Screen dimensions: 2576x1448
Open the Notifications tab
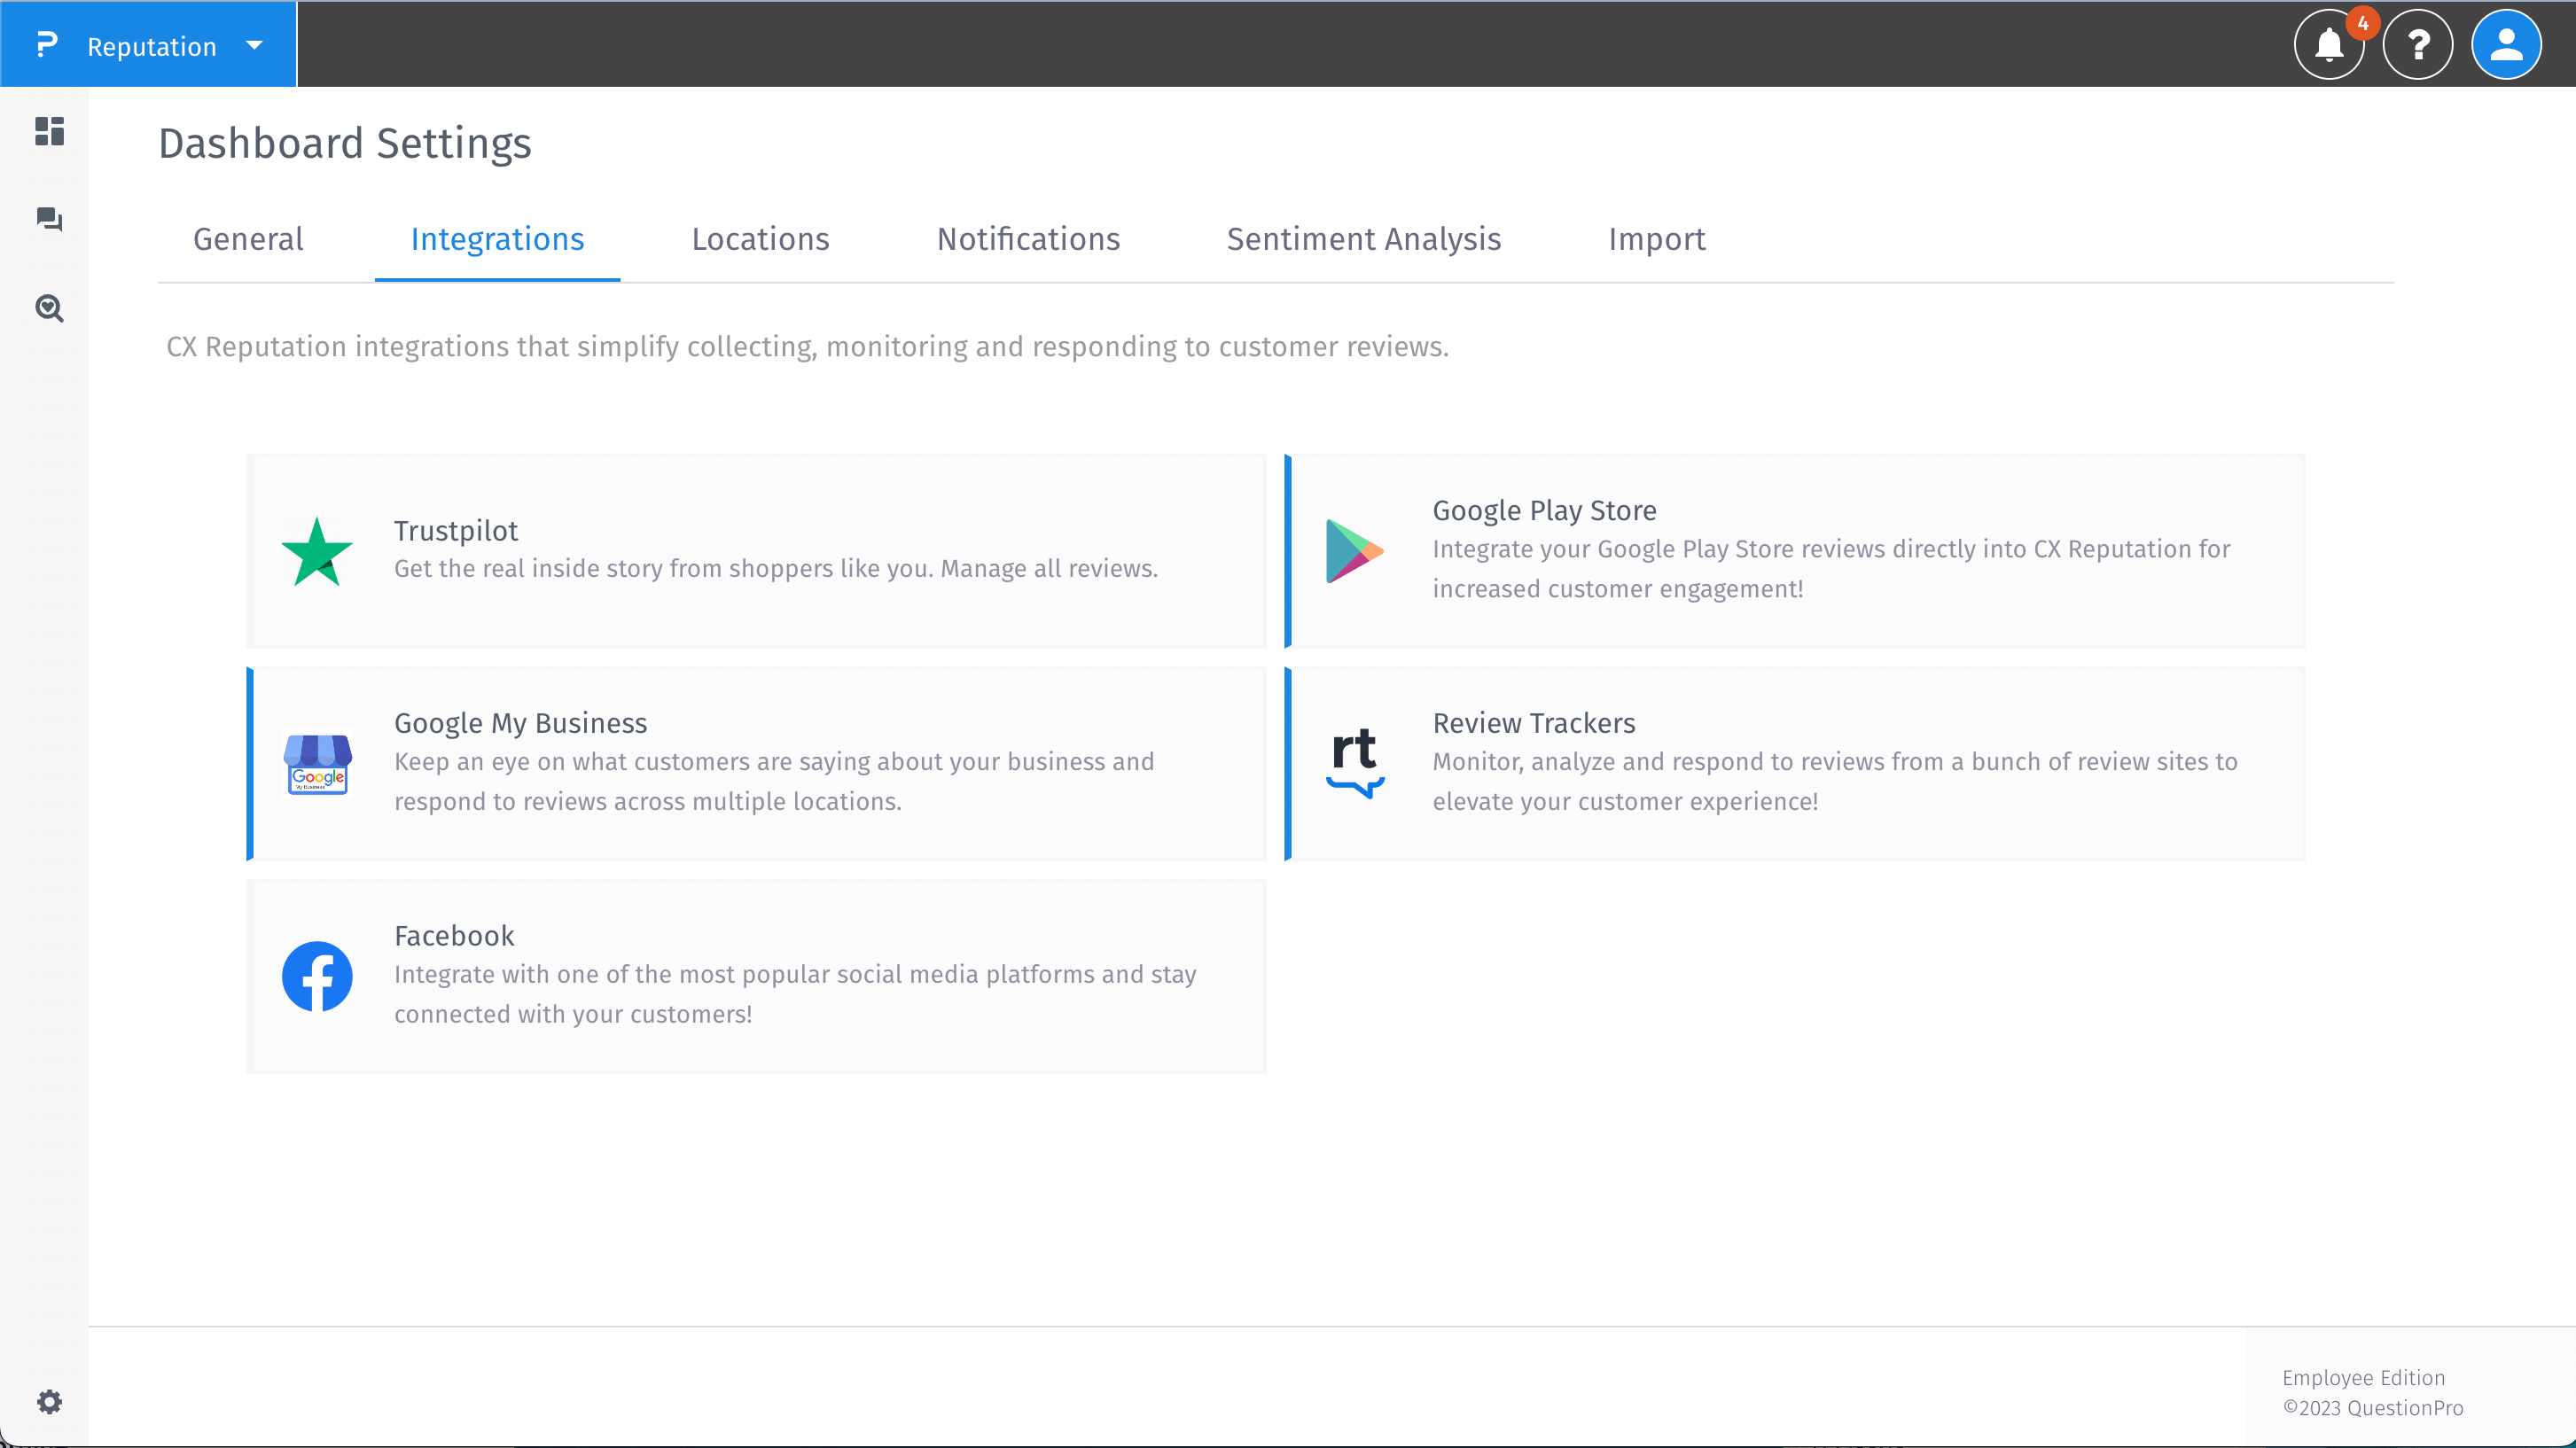[x=1028, y=239]
